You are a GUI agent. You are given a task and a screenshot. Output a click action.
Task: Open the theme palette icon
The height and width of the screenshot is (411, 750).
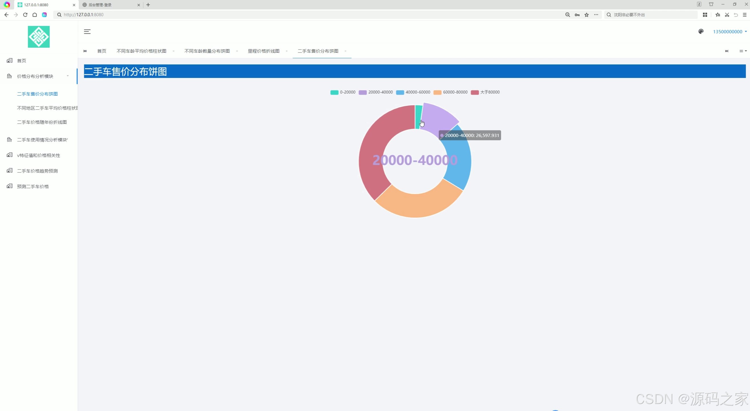pyautogui.click(x=701, y=31)
